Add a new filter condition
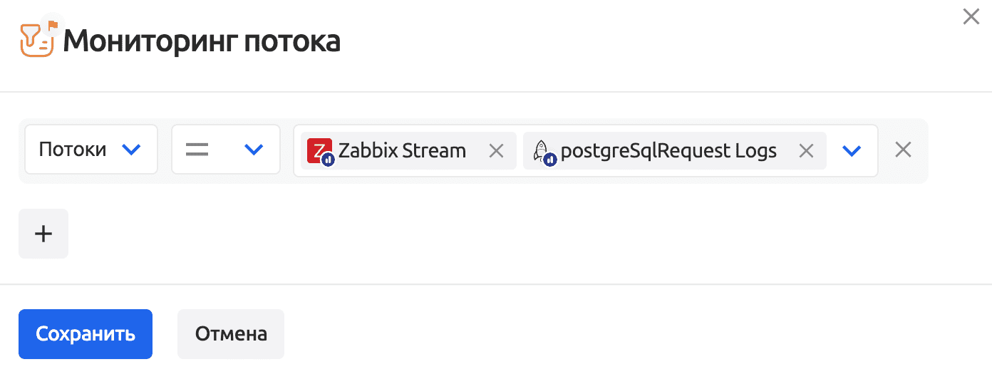The width and height of the screenshot is (992, 379). pyautogui.click(x=43, y=234)
